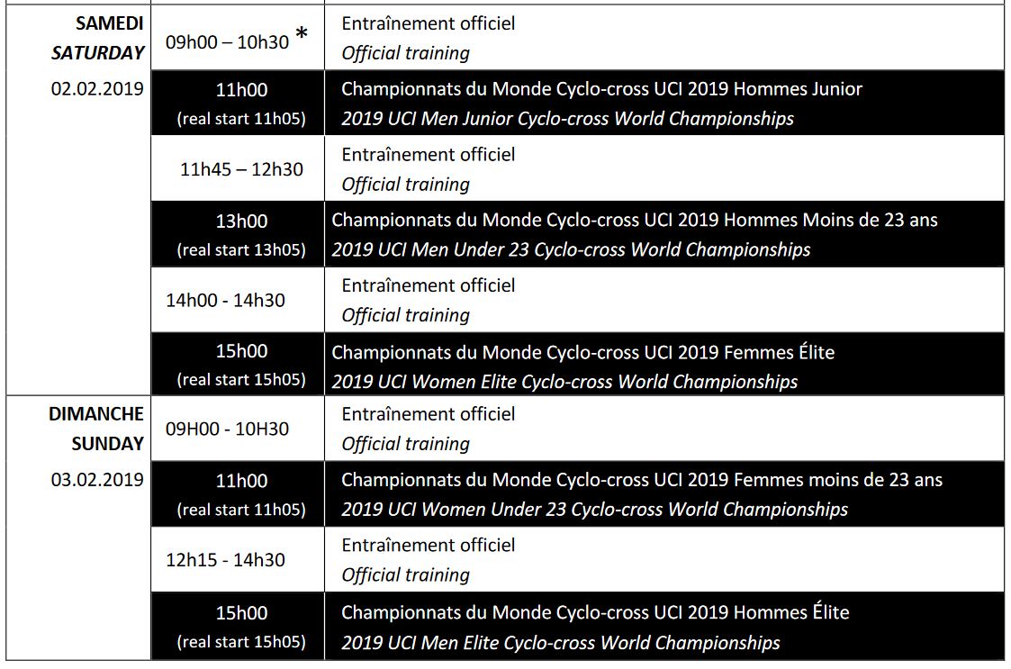Click the date 03.02.2019
The height and width of the screenshot is (669, 1011).
coord(97,480)
